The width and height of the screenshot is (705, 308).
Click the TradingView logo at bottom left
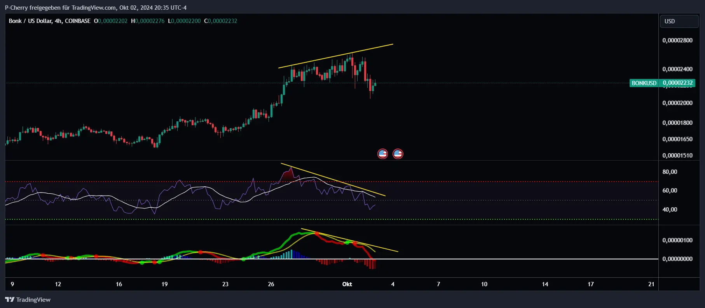28,299
